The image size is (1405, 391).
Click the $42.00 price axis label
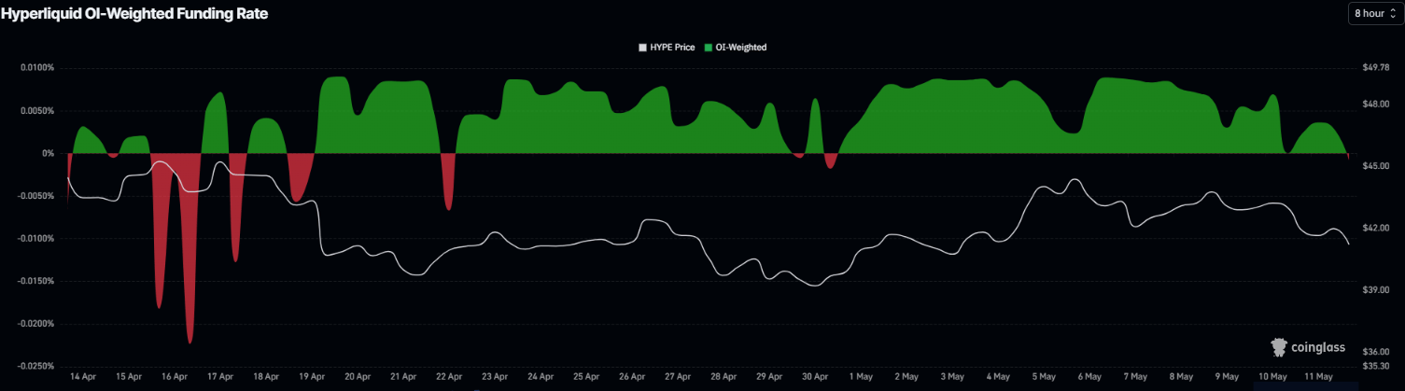pyautogui.click(x=1376, y=228)
